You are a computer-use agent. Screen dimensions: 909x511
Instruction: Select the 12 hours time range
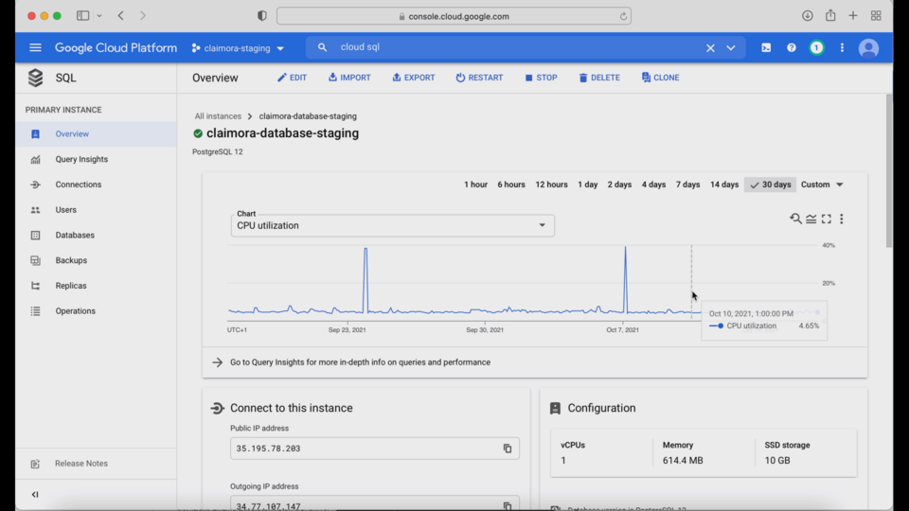pyautogui.click(x=551, y=185)
